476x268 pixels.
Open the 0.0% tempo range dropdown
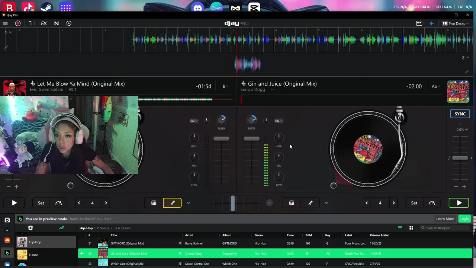(462, 130)
